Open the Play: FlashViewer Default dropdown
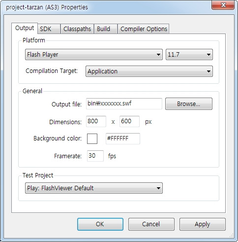Image resolution: width=238 pixels, height=242 pixels. pos(94,188)
